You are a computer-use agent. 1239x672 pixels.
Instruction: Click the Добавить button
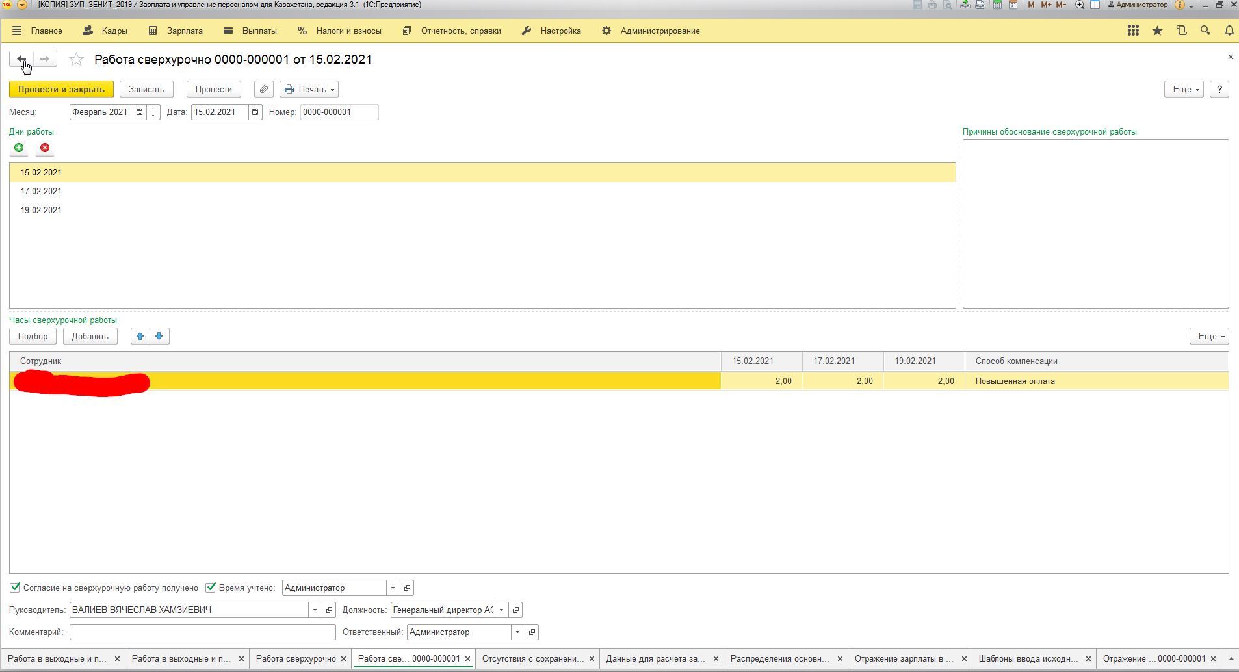(x=90, y=336)
